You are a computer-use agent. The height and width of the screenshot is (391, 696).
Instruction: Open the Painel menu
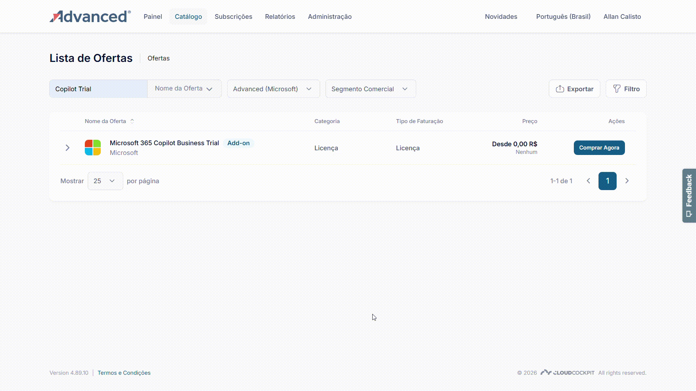[153, 17]
